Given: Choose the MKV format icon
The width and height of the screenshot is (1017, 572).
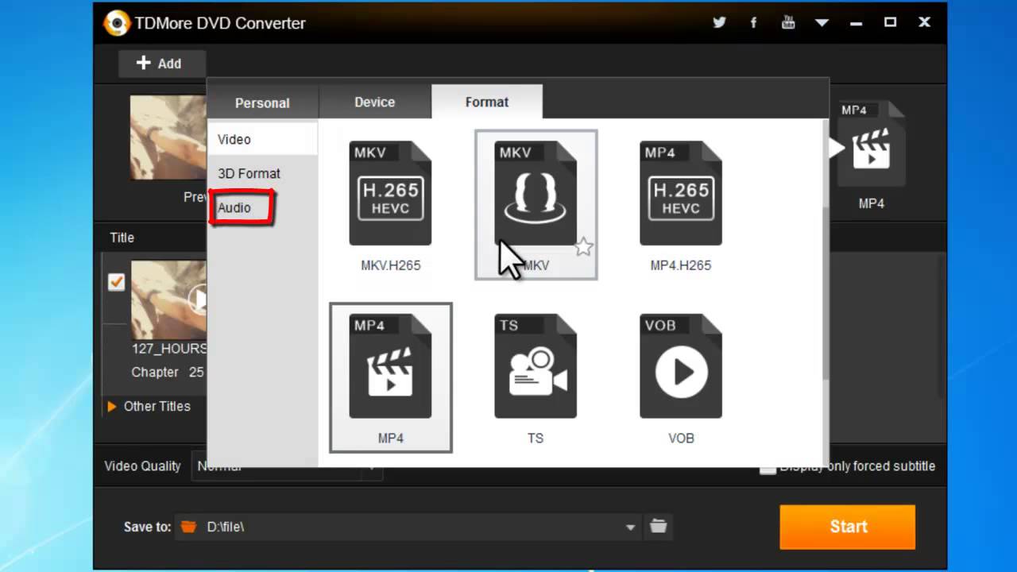Looking at the screenshot, I should click(x=536, y=193).
